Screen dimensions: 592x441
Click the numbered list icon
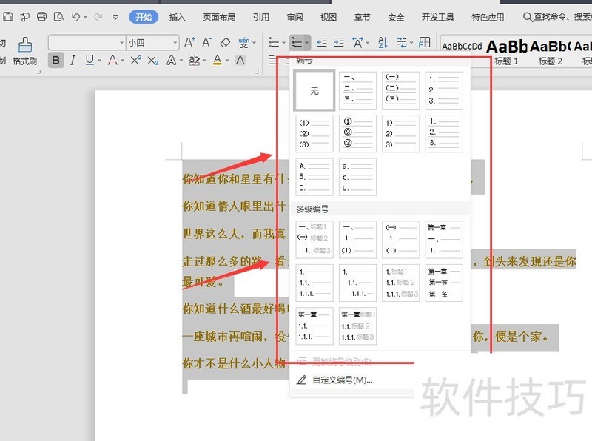tap(297, 42)
